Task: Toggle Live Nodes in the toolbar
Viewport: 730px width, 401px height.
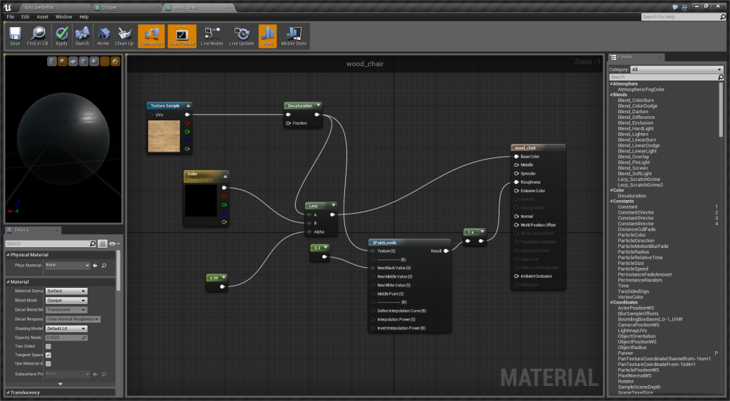Action: pos(212,34)
